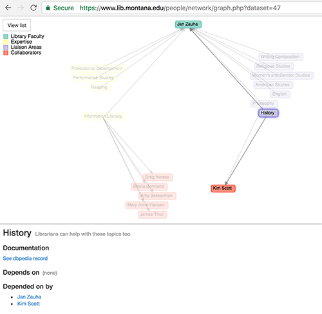Reload the page with the refresh icon
Viewport: 322px width, 314px height.
pos(33,8)
